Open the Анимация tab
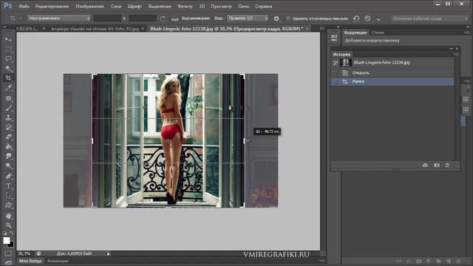The image size is (473, 266). (58, 261)
